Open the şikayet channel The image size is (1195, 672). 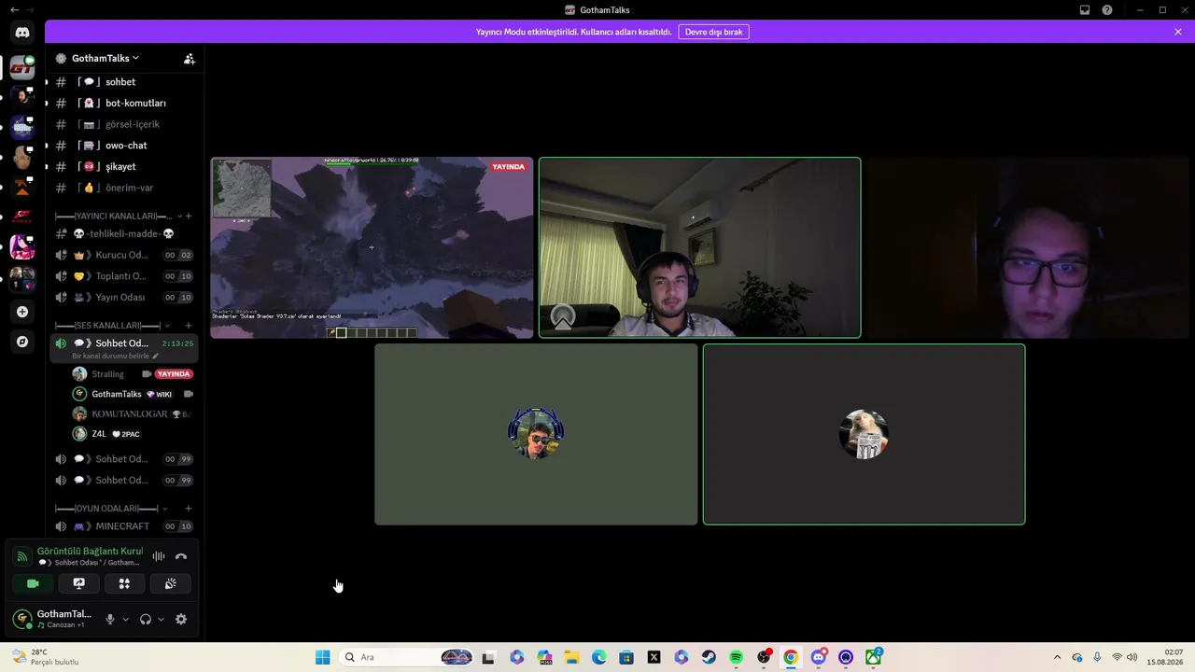tap(124, 167)
